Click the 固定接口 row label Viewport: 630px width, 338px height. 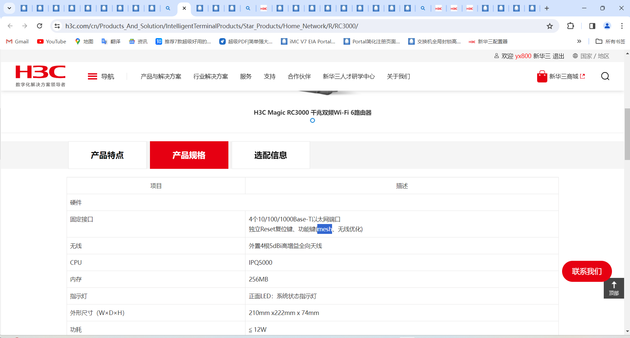pyautogui.click(x=82, y=219)
